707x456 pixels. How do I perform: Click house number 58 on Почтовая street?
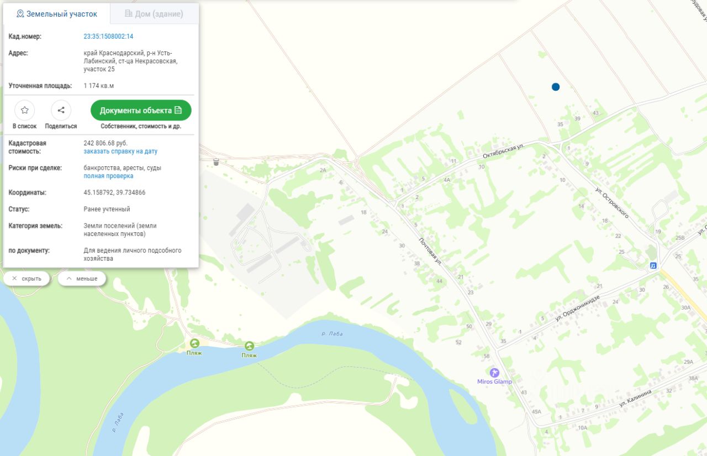pyautogui.click(x=487, y=356)
